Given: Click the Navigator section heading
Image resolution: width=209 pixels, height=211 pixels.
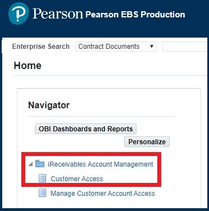Looking at the screenshot, I should 49,105.
